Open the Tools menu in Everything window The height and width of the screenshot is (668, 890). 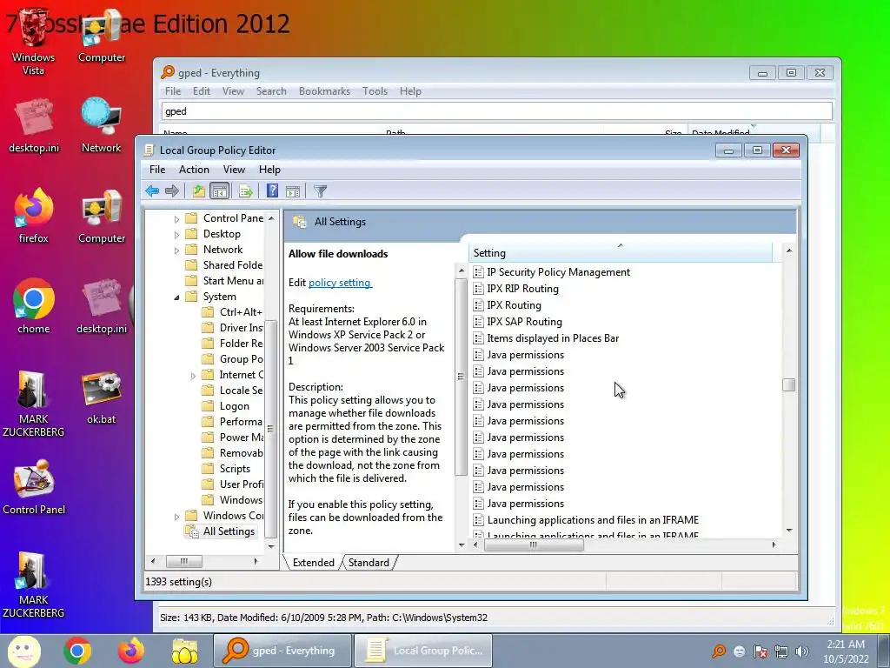tap(375, 90)
